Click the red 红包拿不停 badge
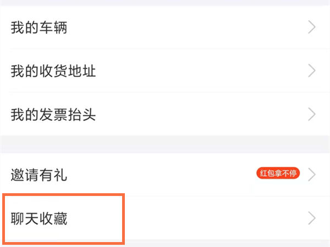The width and height of the screenshot is (330, 247). (x=278, y=175)
